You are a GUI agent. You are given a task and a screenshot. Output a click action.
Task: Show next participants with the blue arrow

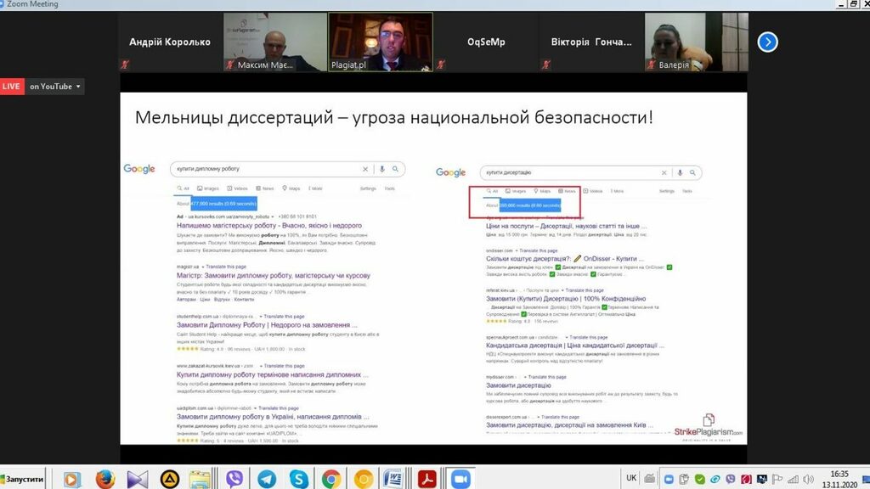coord(767,42)
